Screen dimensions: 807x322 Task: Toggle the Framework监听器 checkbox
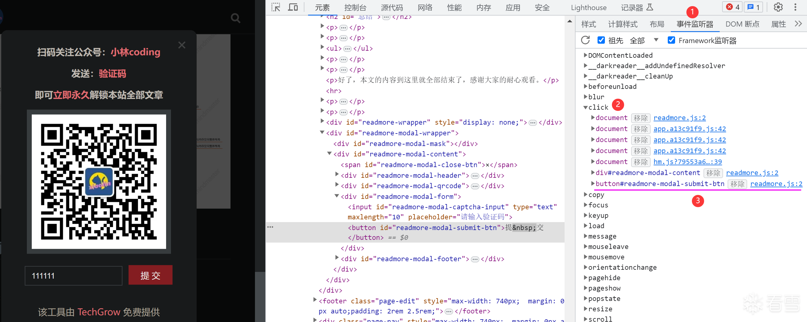(x=671, y=40)
